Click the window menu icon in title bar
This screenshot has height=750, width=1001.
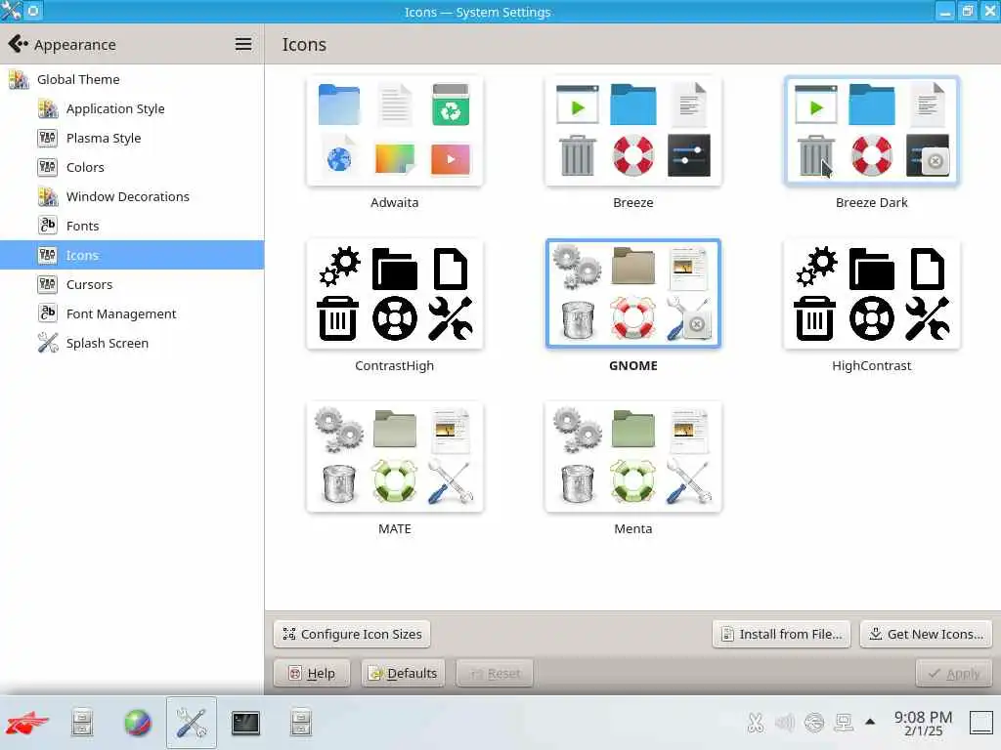pos(11,11)
